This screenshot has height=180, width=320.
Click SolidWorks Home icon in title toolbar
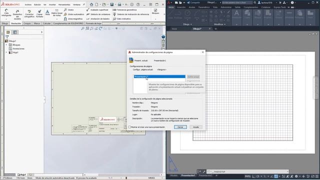coord(91,4)
